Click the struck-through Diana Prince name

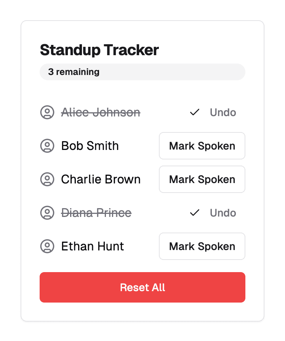[x=96, y=213]
